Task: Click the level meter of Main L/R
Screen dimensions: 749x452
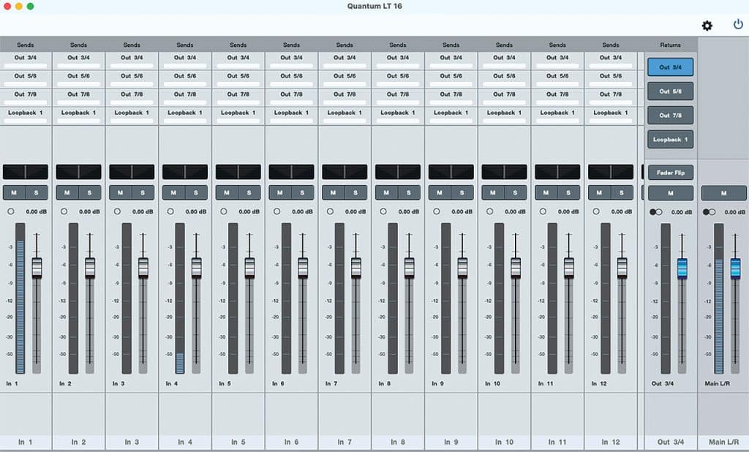Action: point(719,298)
